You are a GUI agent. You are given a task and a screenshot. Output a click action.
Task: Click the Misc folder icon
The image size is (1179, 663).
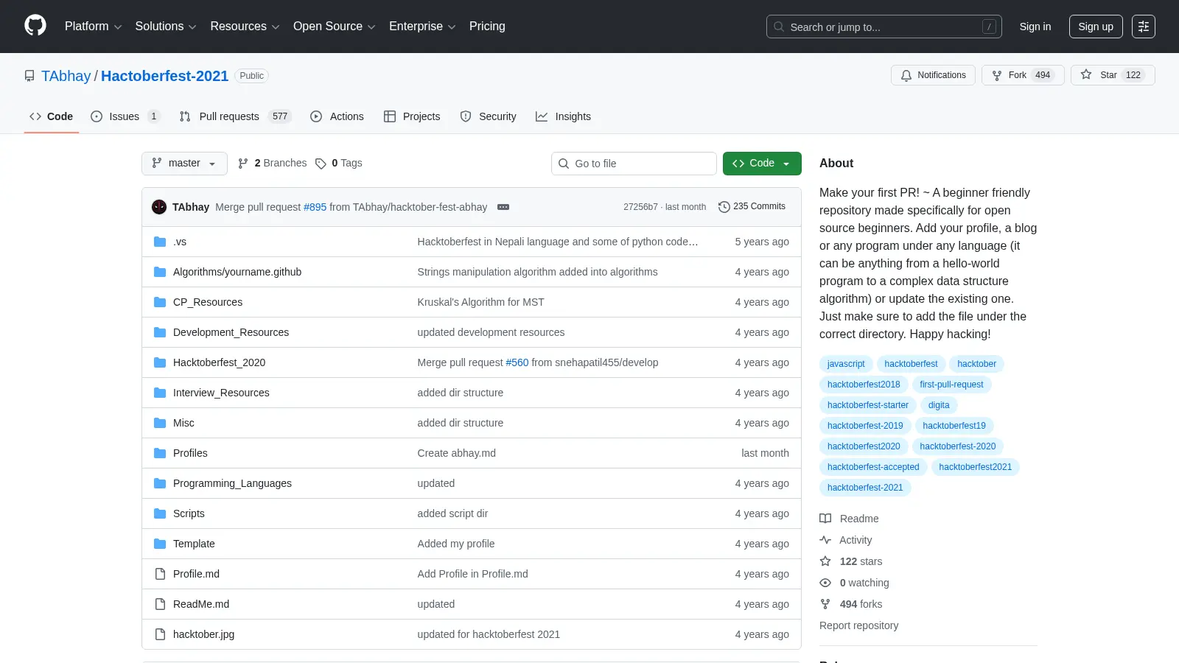[x=160, y=423]
